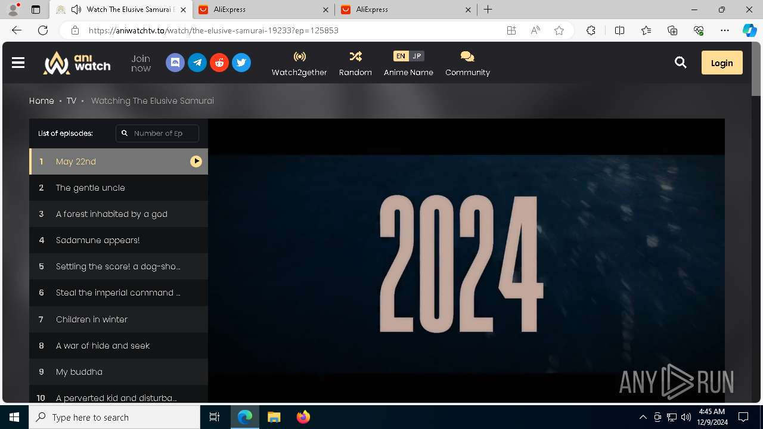Open Browser essentials
This screenshot has height=429, width=763.
pyautogui.click(x=699, y=30)
